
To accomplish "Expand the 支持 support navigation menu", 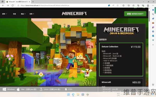I will point(32,14).
